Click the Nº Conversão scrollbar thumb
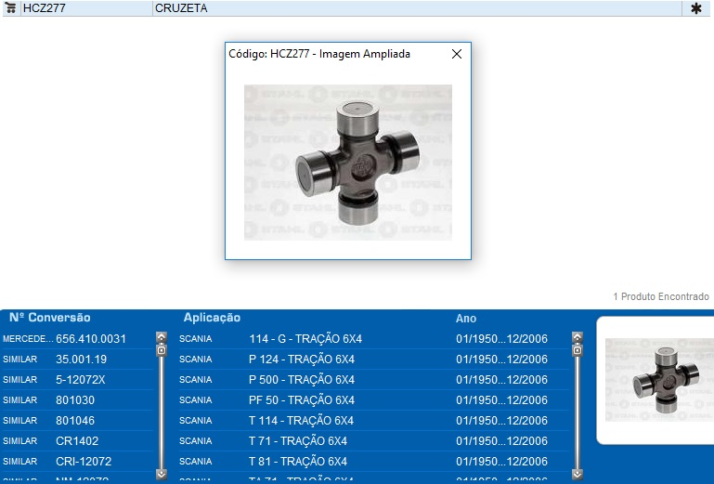The height and width of the screenshot is (484, 714). tap(162, 350)
